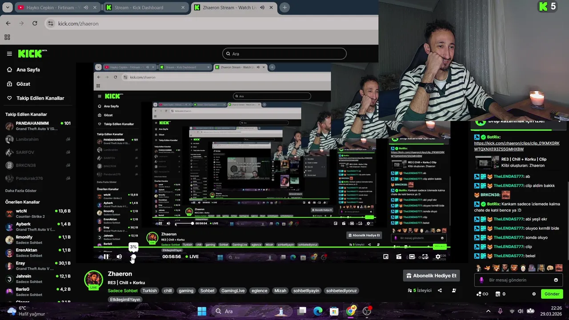Open SARIFOV channel in sidebar
The image size is (569, 320).
(x=38, y=152)
